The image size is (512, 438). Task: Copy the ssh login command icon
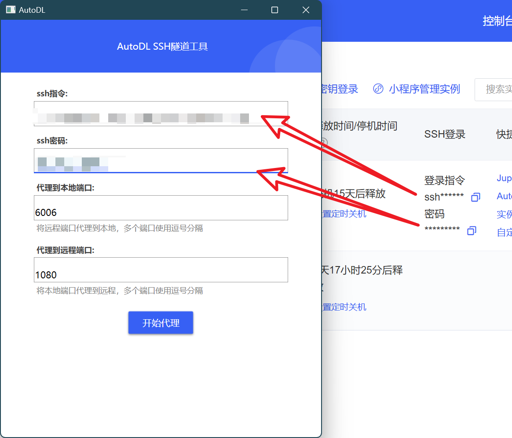coord(475,197)
